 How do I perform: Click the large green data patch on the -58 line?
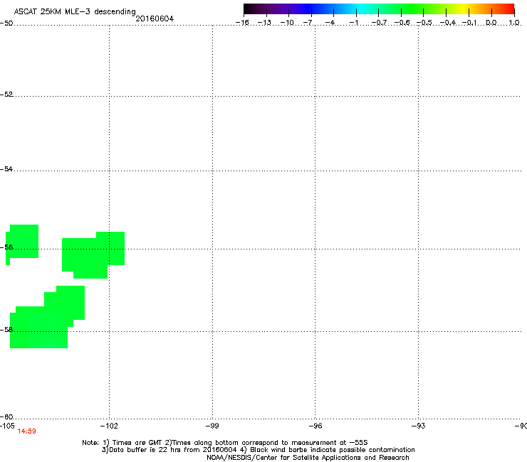click(47, 317)
